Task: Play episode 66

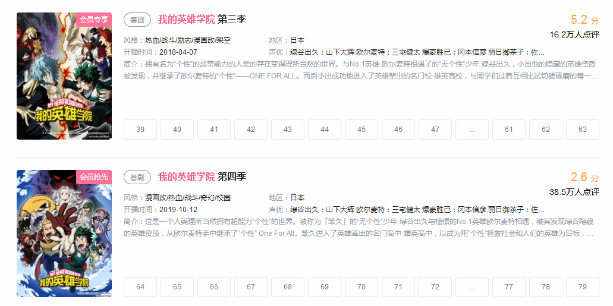Action: pos(214,287)
